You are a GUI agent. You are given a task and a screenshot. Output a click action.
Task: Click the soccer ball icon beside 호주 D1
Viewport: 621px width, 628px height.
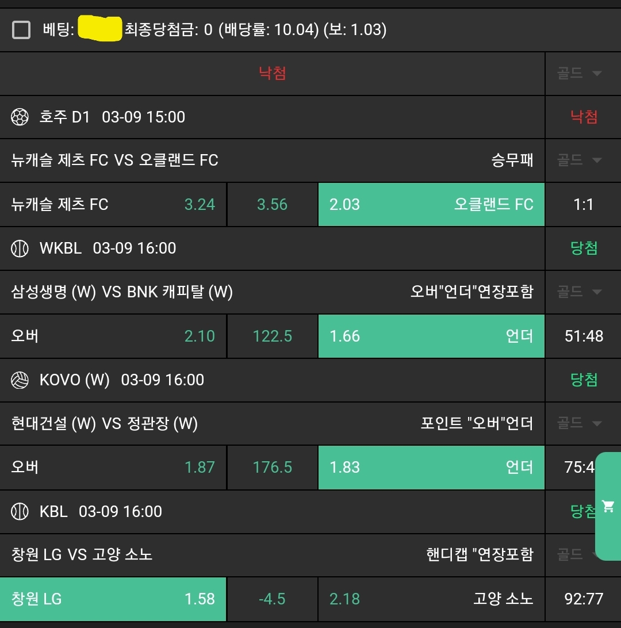point(20,117)
